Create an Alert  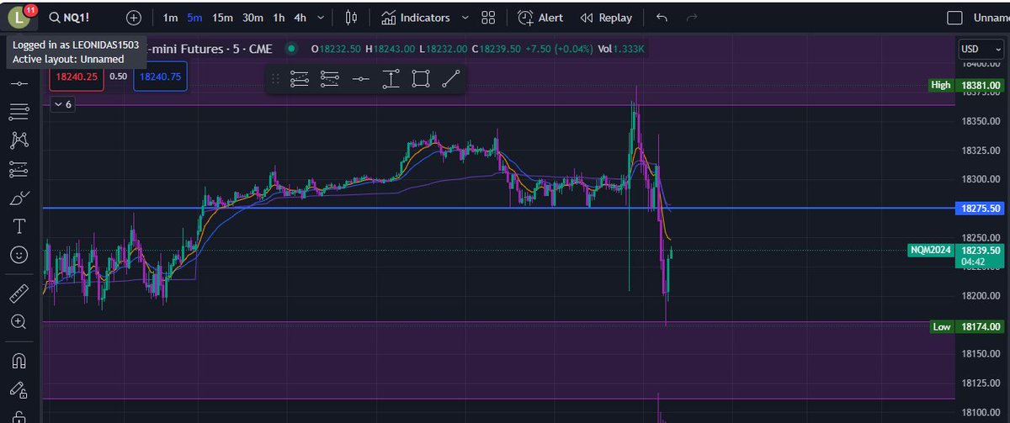(x=540, y=18)
